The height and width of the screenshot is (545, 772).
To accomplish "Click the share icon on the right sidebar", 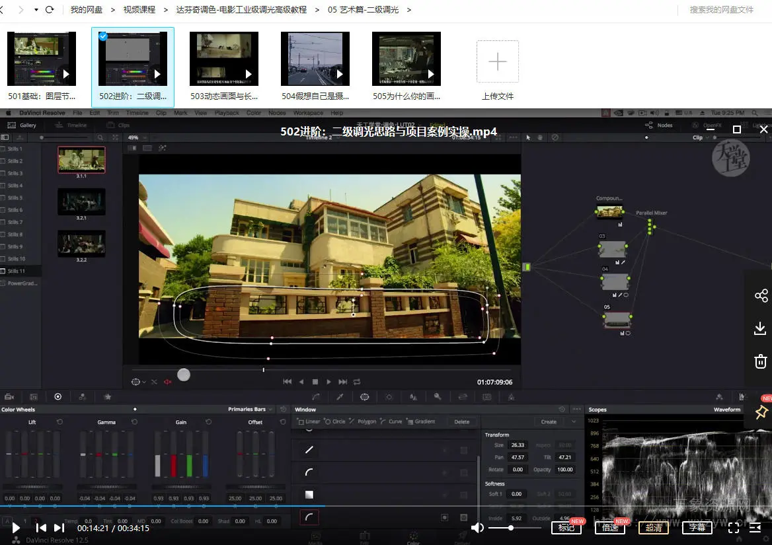I will click(x=761, y=295).
